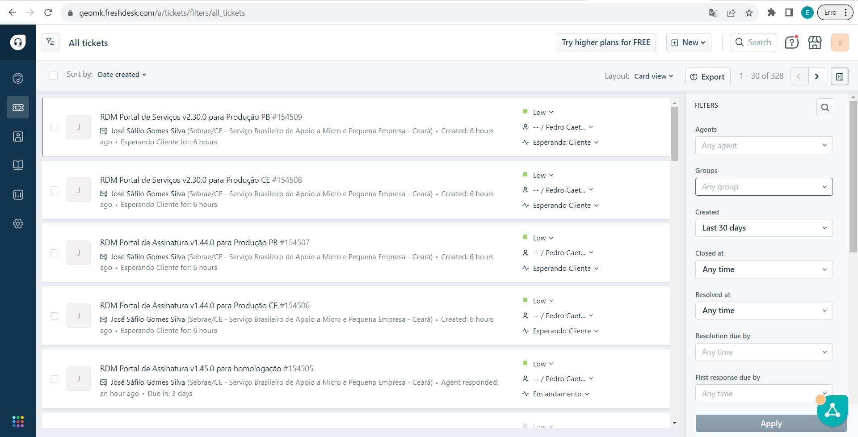Open the Solutions book icon in sidebar

[18, 165]
